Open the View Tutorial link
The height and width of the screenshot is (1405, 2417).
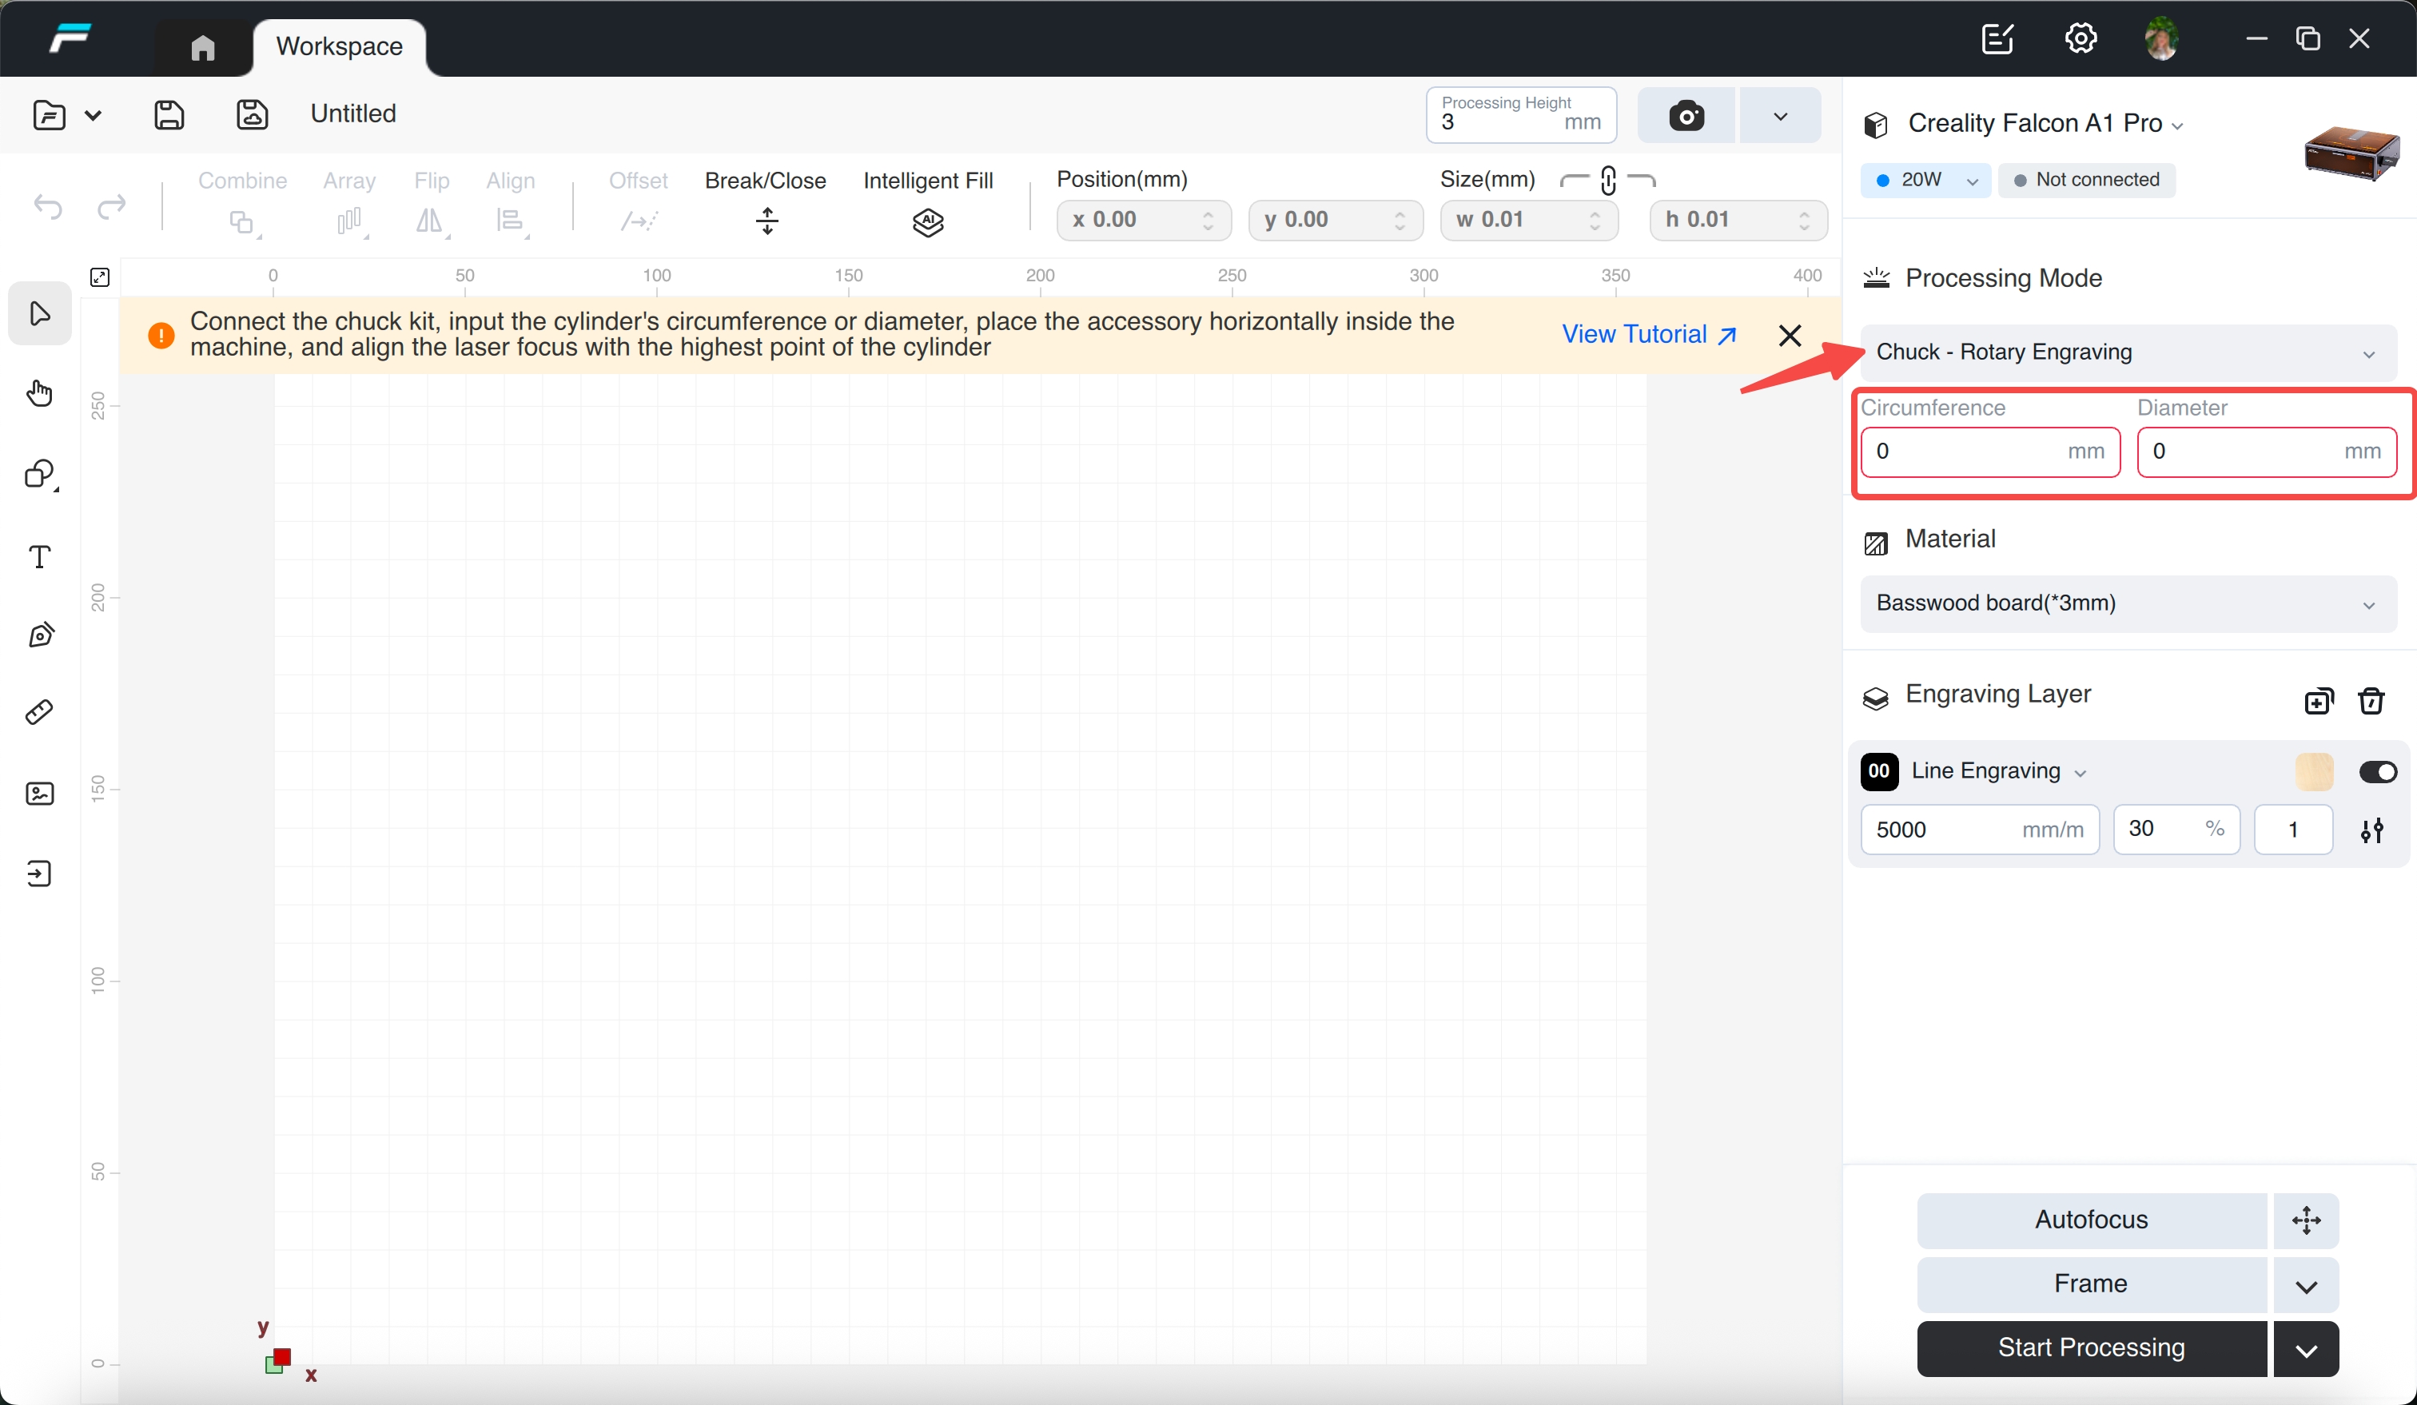[x=1648, y=335]
